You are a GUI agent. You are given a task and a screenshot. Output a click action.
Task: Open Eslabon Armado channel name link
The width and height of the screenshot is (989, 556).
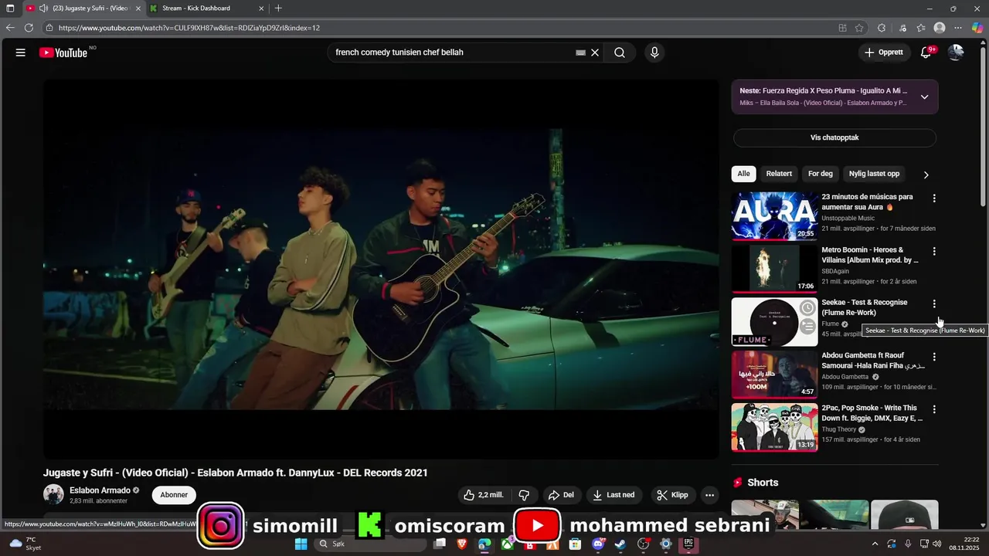point(100,490)
